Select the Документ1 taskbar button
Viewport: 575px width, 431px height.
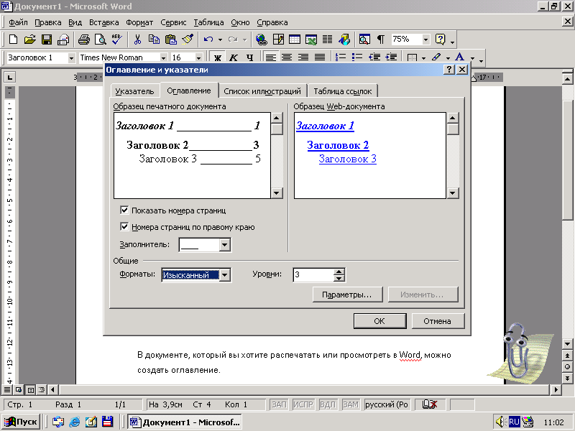click(x=185, y=422)
